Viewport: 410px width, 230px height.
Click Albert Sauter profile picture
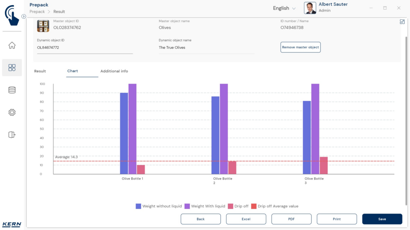tap(310, 8)
